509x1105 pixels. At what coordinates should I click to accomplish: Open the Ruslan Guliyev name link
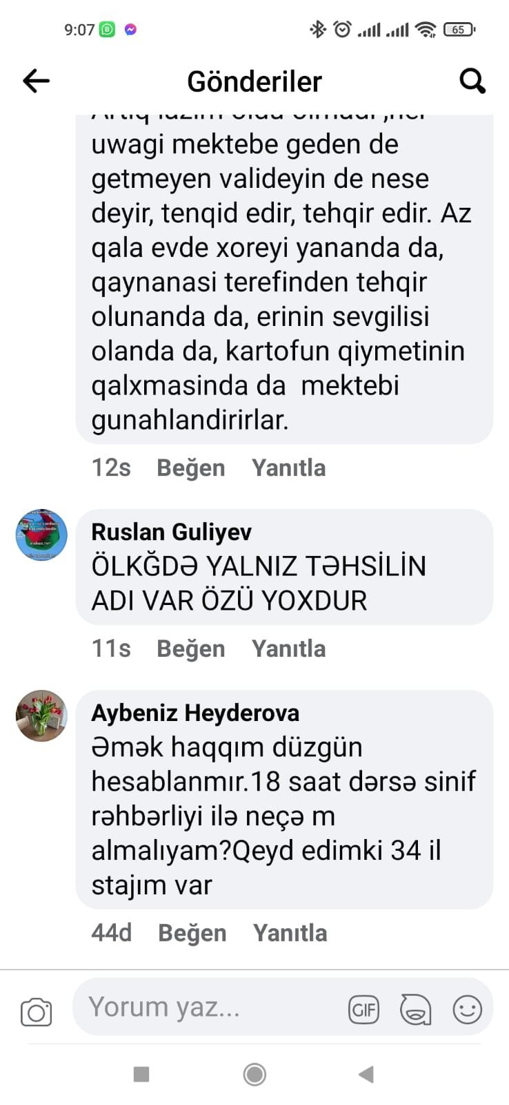pyautogui.click(x=171, y=532)
